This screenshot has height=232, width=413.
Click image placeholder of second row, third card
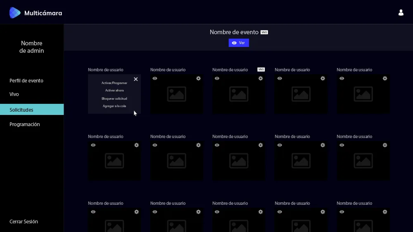(x=239, y=161)
